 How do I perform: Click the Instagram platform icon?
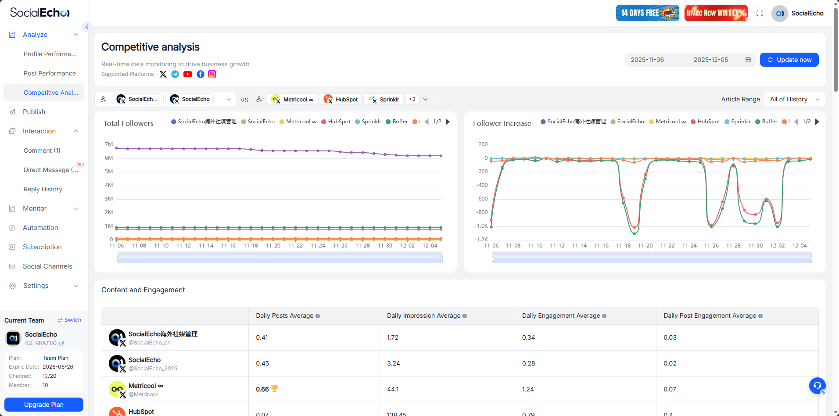[212, 74]
